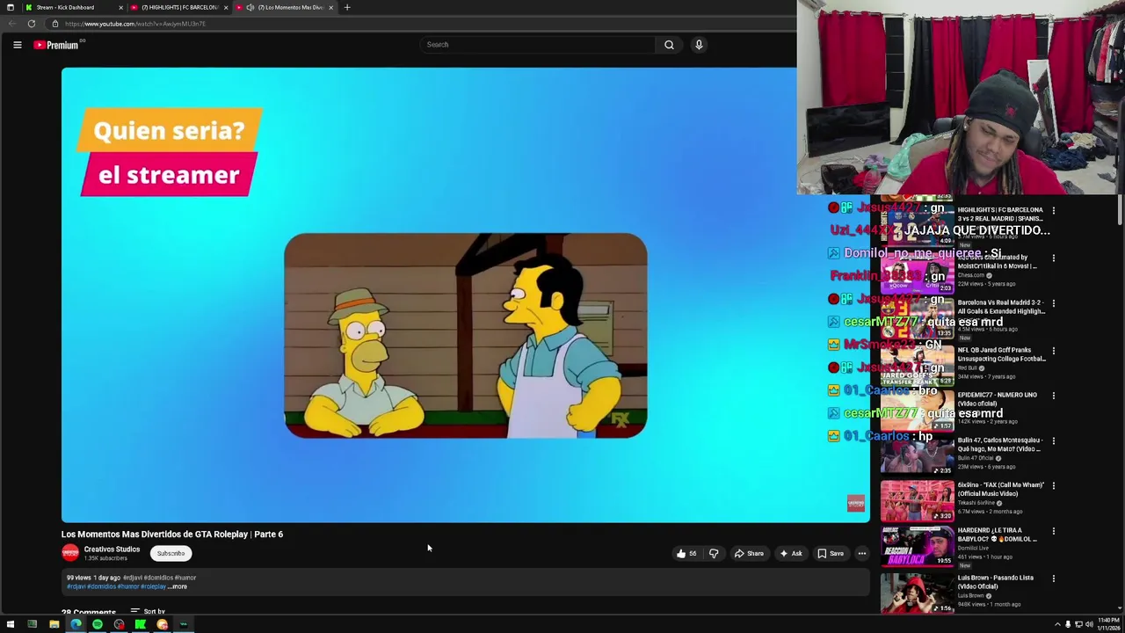Click the search magnifier button

[x=669, y=45]
